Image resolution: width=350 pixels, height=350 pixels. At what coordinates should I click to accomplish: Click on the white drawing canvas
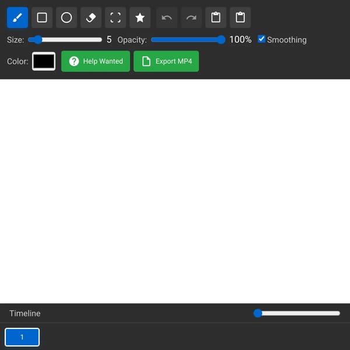click(x=175, y=191)
